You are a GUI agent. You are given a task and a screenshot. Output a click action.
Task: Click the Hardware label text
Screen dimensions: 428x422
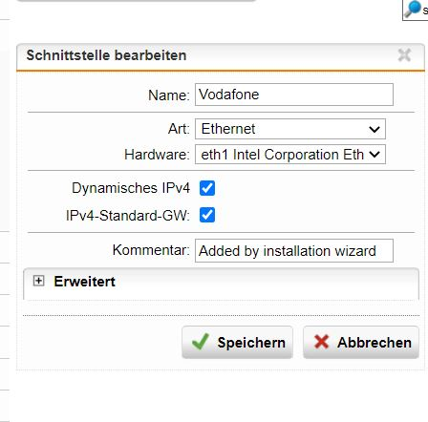tap(157, 155)
